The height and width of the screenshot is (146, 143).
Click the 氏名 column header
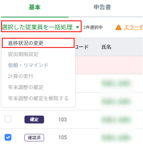[x=106, y=47]
